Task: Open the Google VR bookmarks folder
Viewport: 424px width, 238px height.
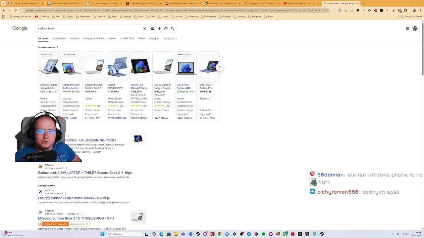Action: click(99, 16)
